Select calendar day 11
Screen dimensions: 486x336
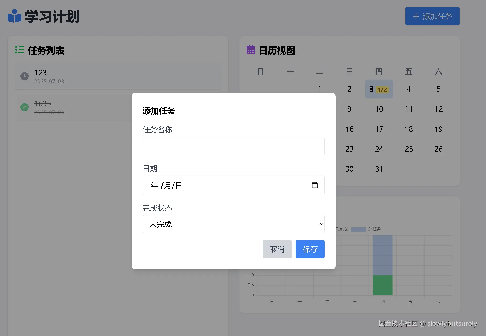409,109
